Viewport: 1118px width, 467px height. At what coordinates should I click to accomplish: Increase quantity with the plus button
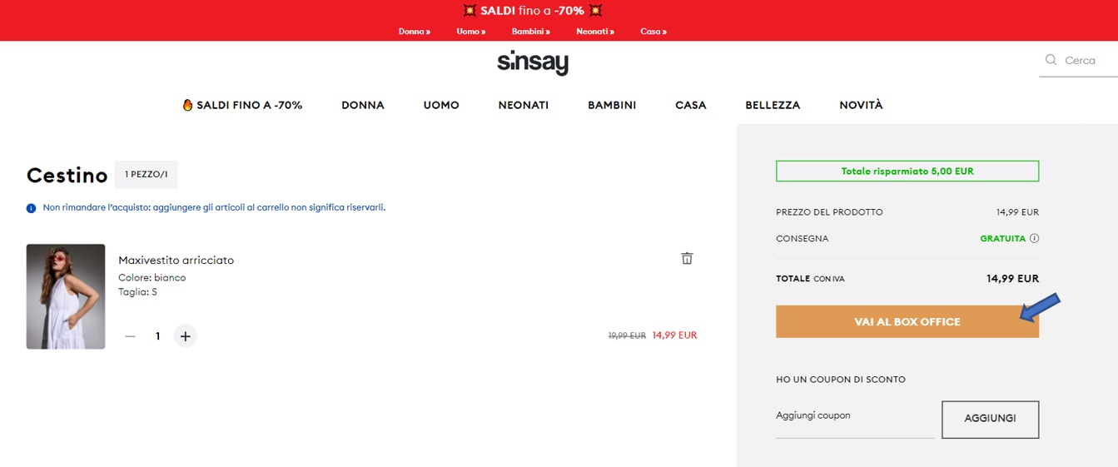[x=185, y=336]
